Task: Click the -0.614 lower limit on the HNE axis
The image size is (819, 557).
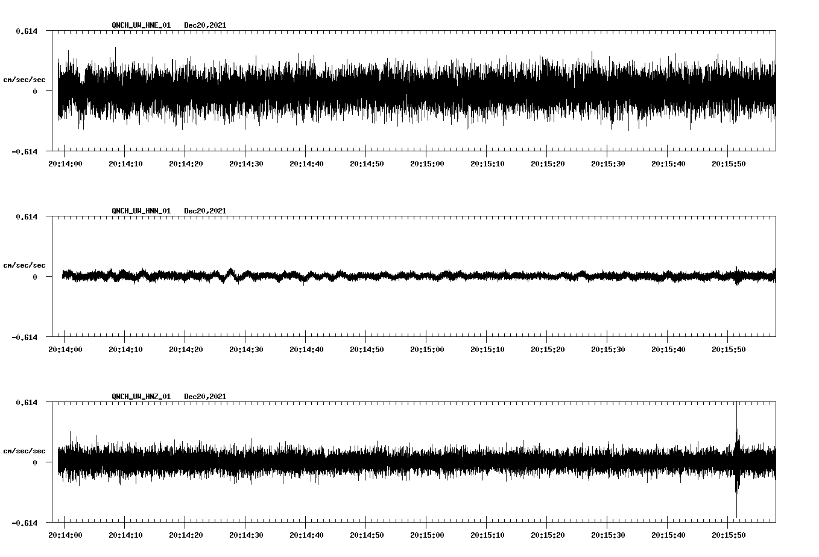Action: 24,151
